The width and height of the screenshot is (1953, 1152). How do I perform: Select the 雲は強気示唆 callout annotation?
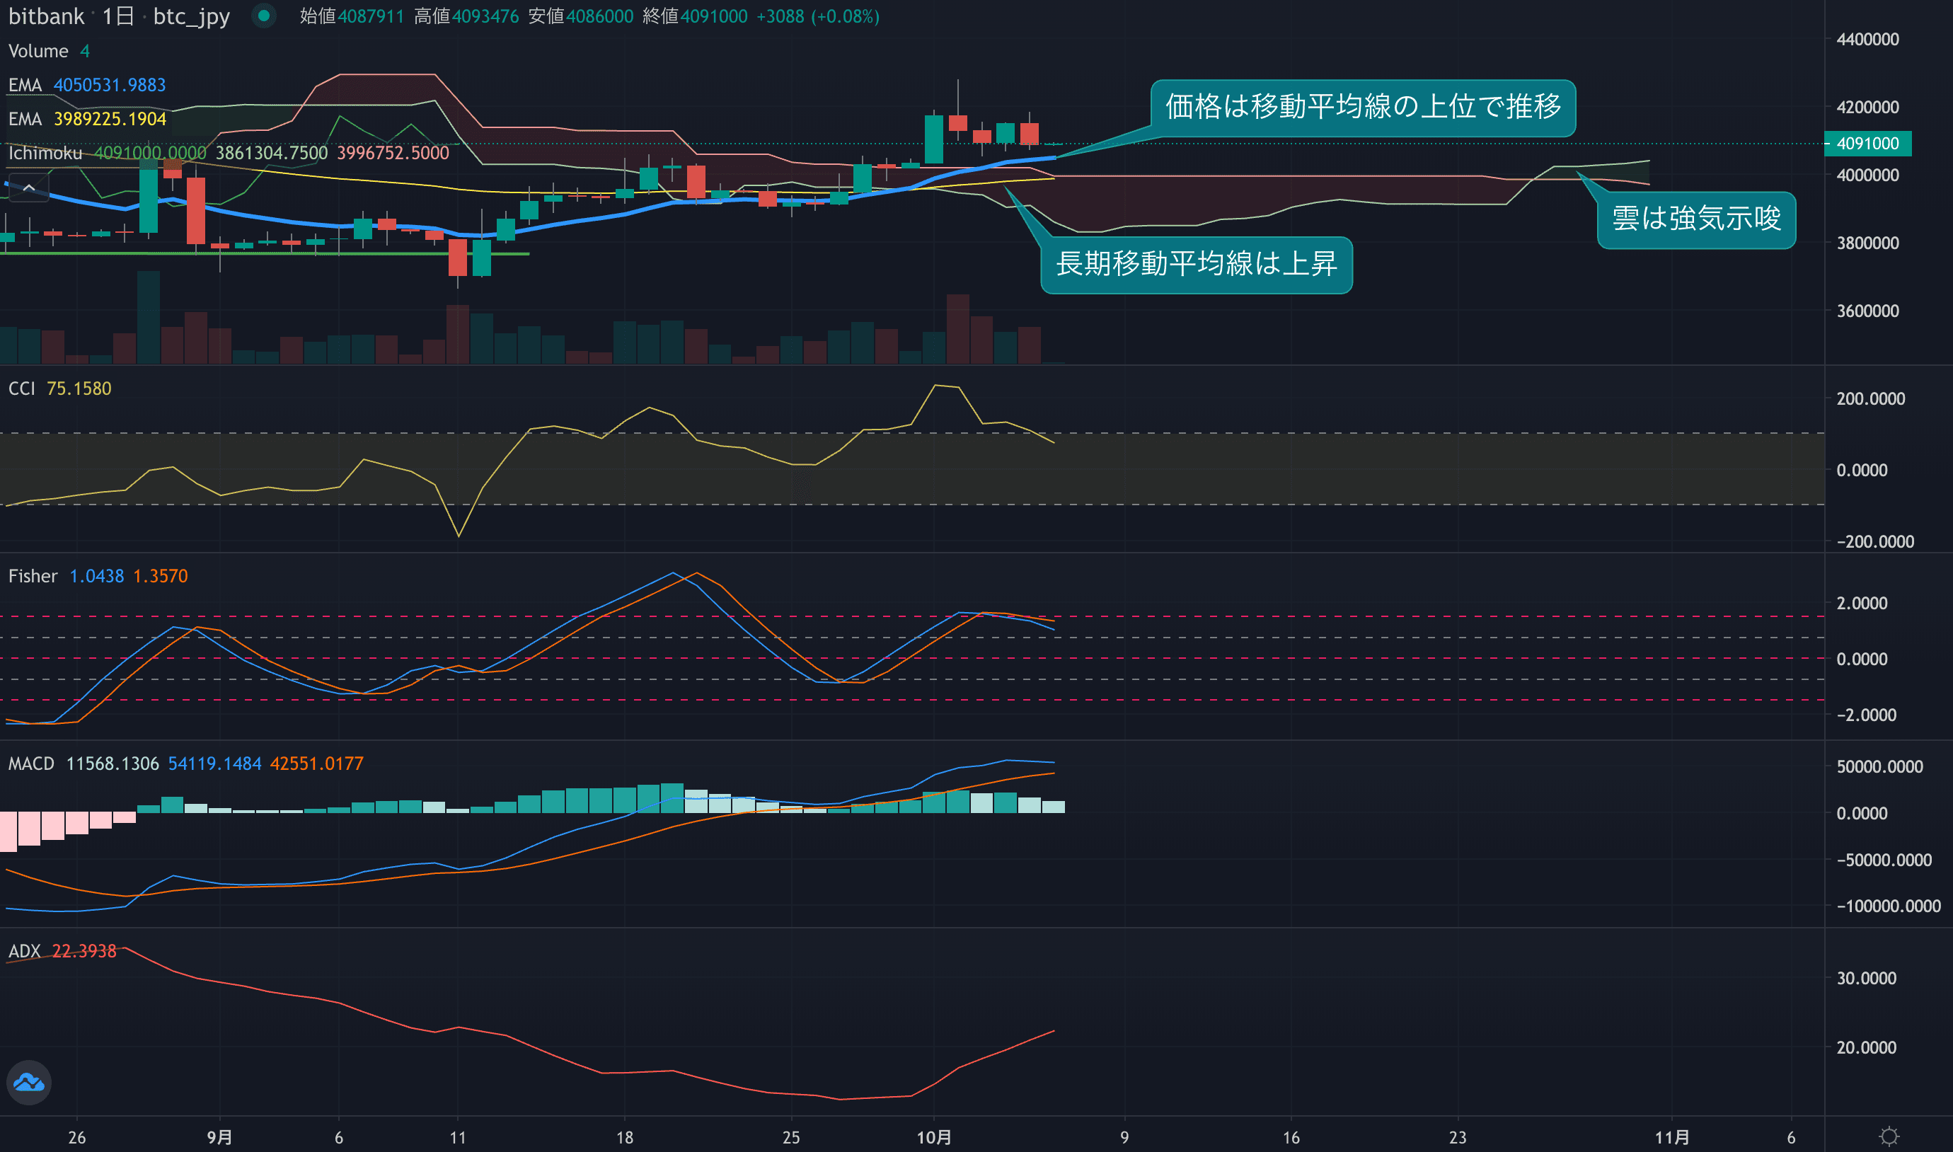(1696, 219)
